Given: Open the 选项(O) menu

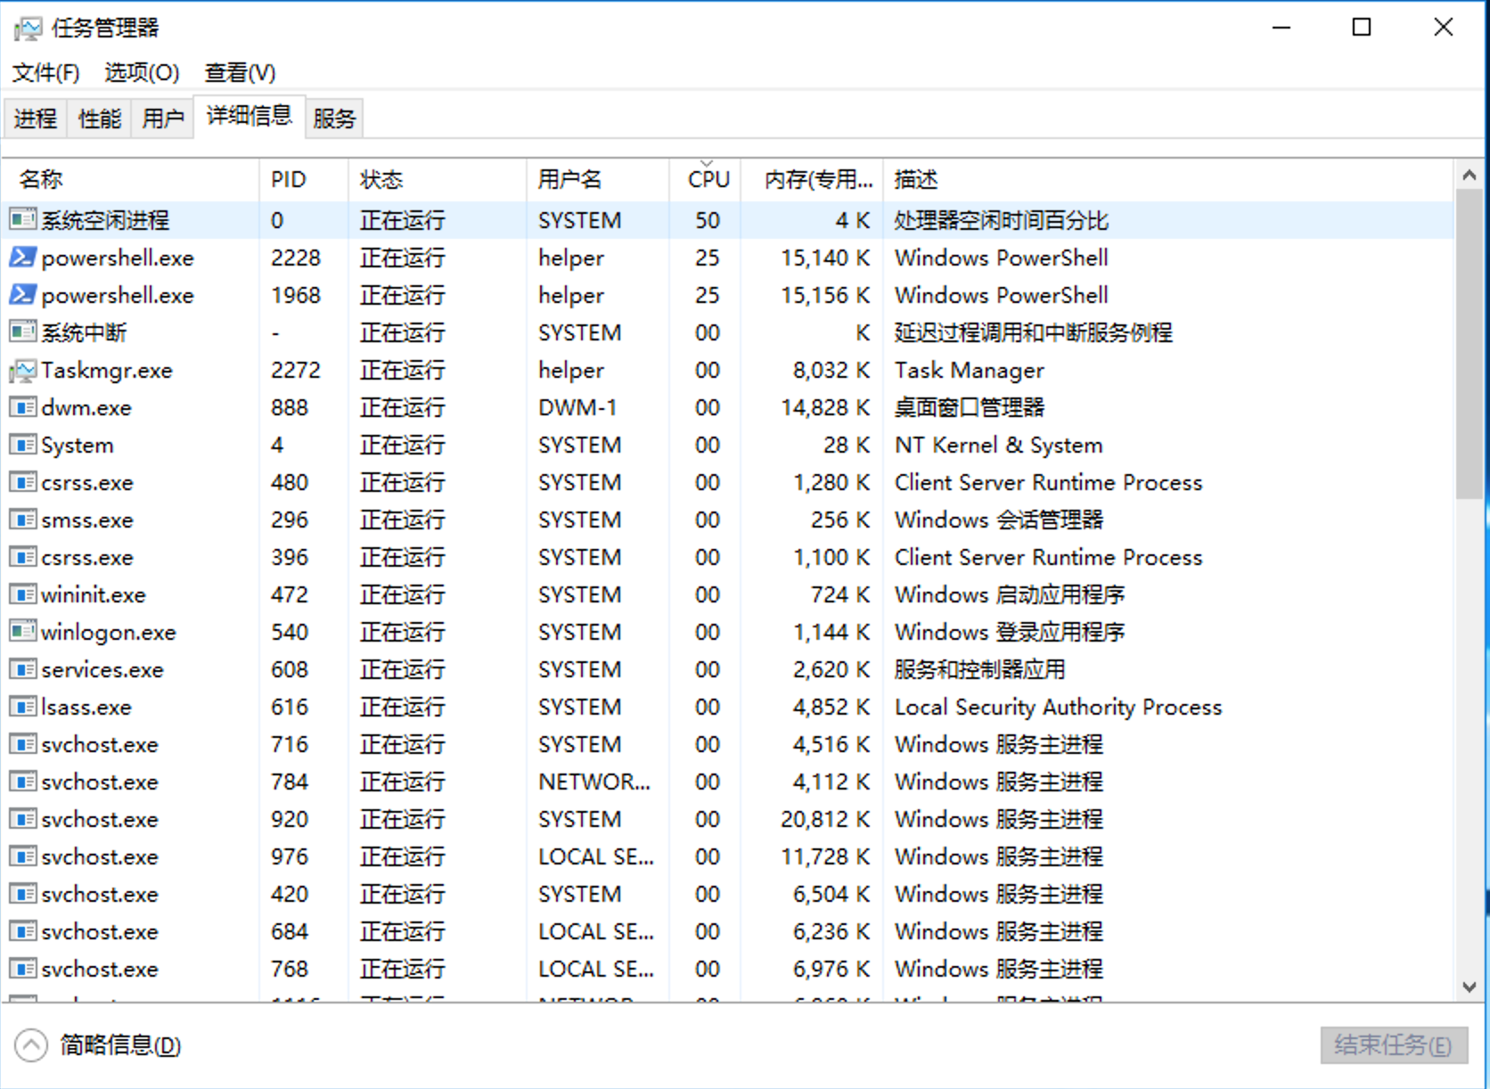Looking at the screenshot, I should point(142,73).
